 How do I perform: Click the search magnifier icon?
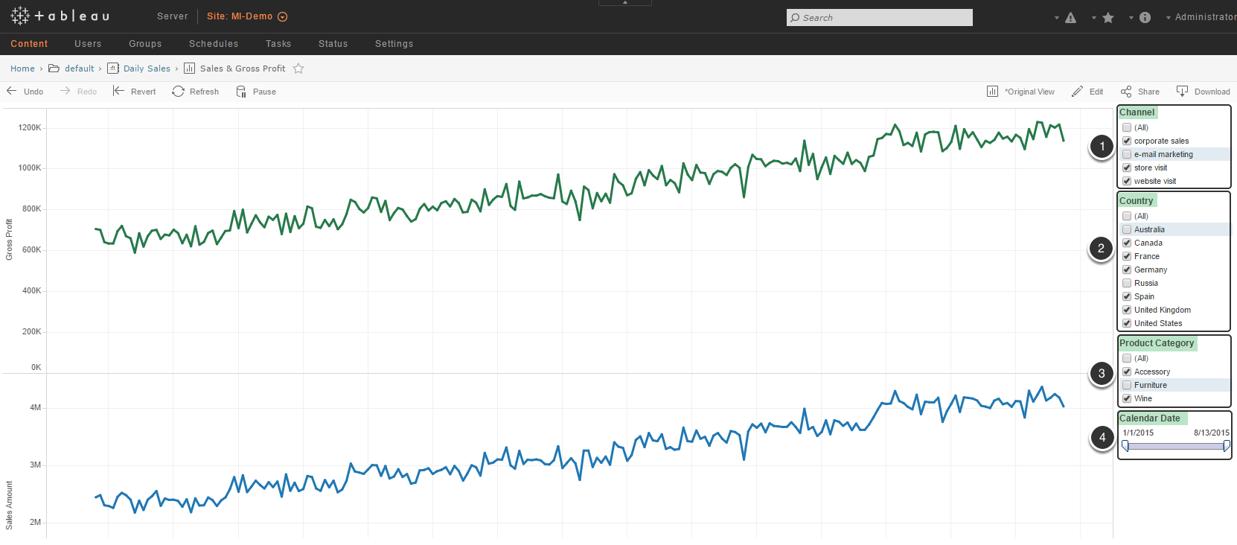795,18
